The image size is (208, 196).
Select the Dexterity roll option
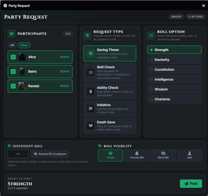[174, 60]
